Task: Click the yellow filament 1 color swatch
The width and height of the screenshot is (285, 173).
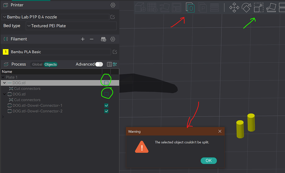Action: 6,52
